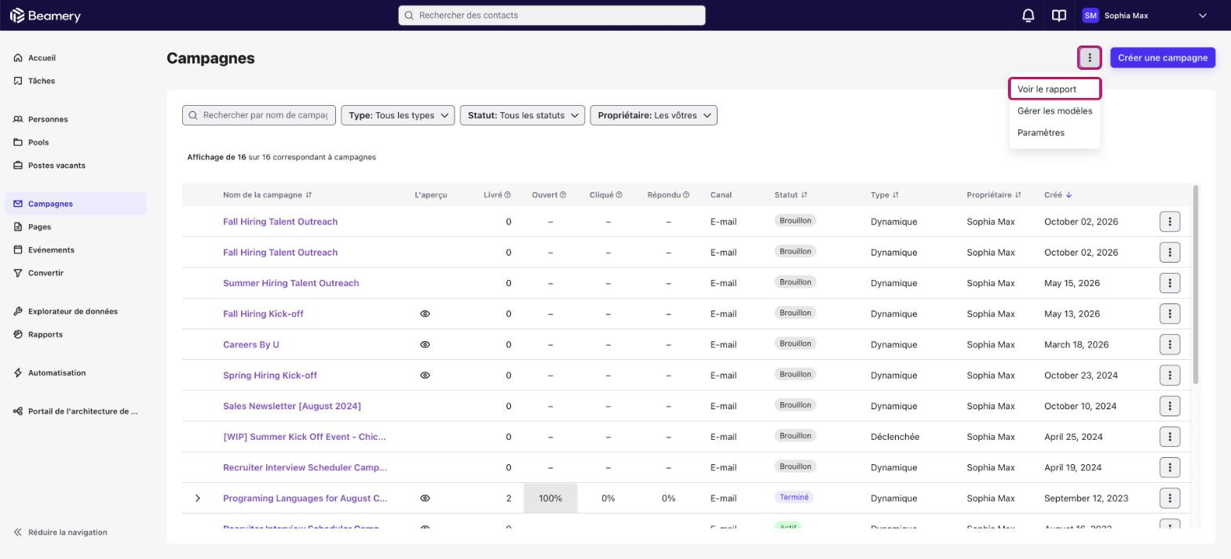This screenshot has width=1231, height=559.
Task: Choose Gérer les modèles from menu
Action: (x=1054, y=111)
